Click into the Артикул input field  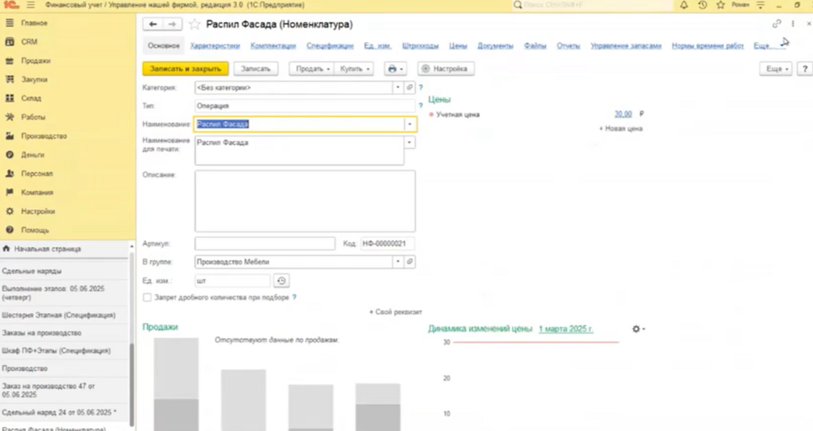point(265,243)
